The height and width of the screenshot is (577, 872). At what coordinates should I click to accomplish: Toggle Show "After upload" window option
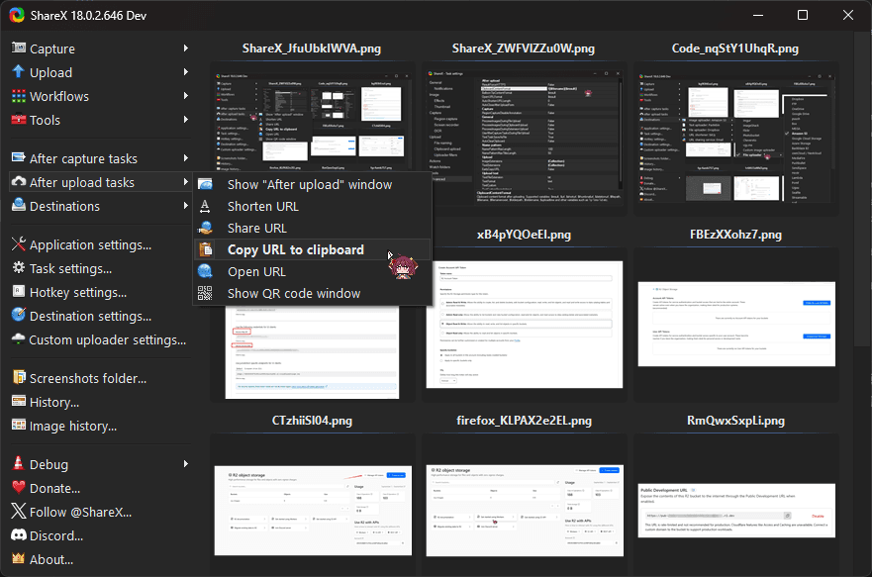[309, 184]
